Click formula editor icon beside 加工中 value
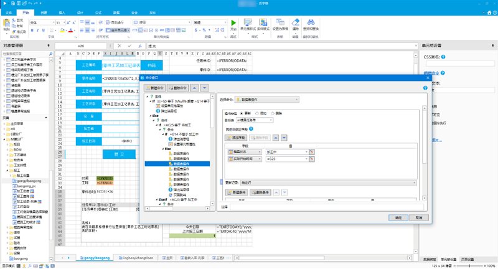This screenshot has width=498, height=269. (x=312, y=152)
